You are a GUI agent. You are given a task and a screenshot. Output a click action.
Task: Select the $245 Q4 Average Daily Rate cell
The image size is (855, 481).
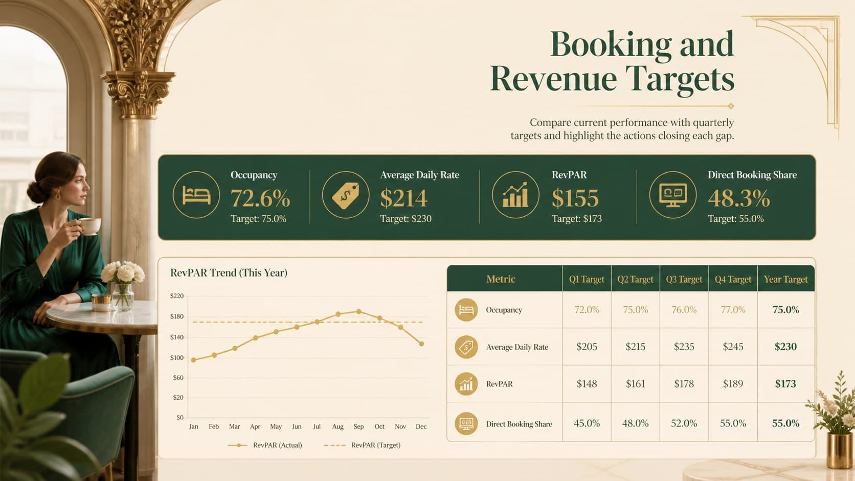(733, 347)
